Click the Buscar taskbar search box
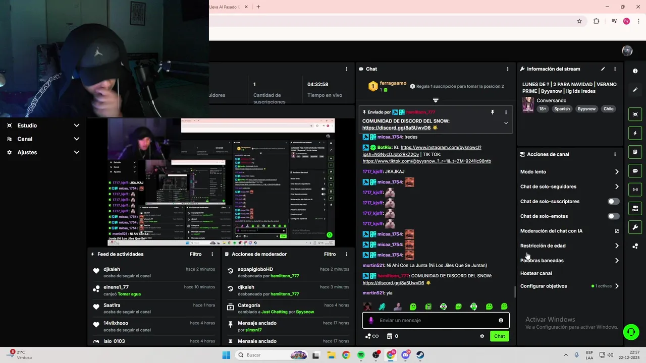The width and height of the screenshot is (646, 363). 273,355
